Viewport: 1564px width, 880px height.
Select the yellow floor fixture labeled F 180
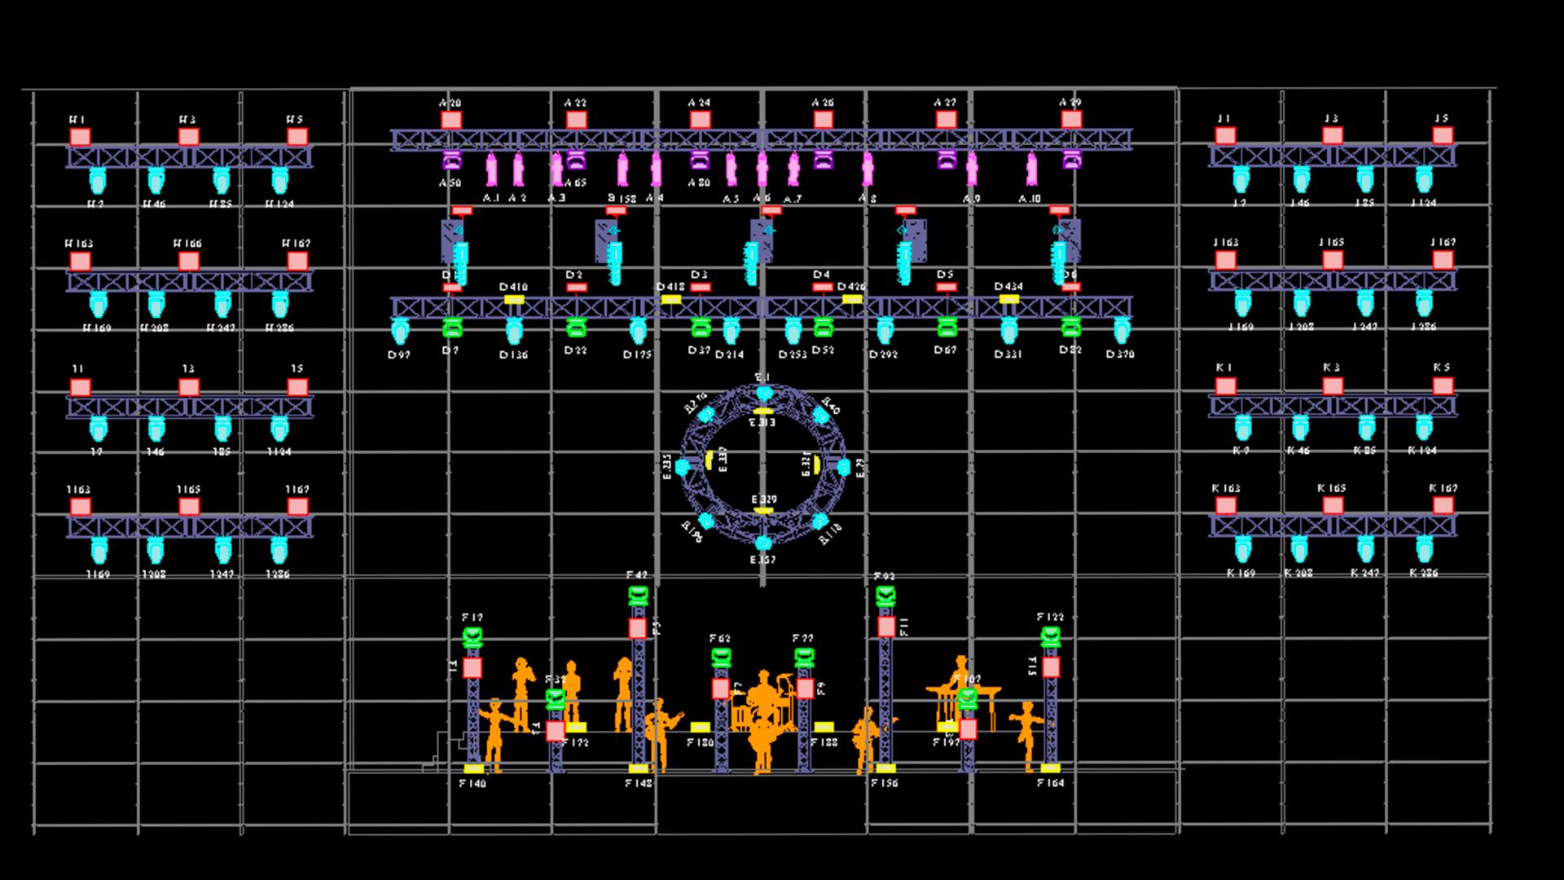pyautogui.click(x=700, y=728)
